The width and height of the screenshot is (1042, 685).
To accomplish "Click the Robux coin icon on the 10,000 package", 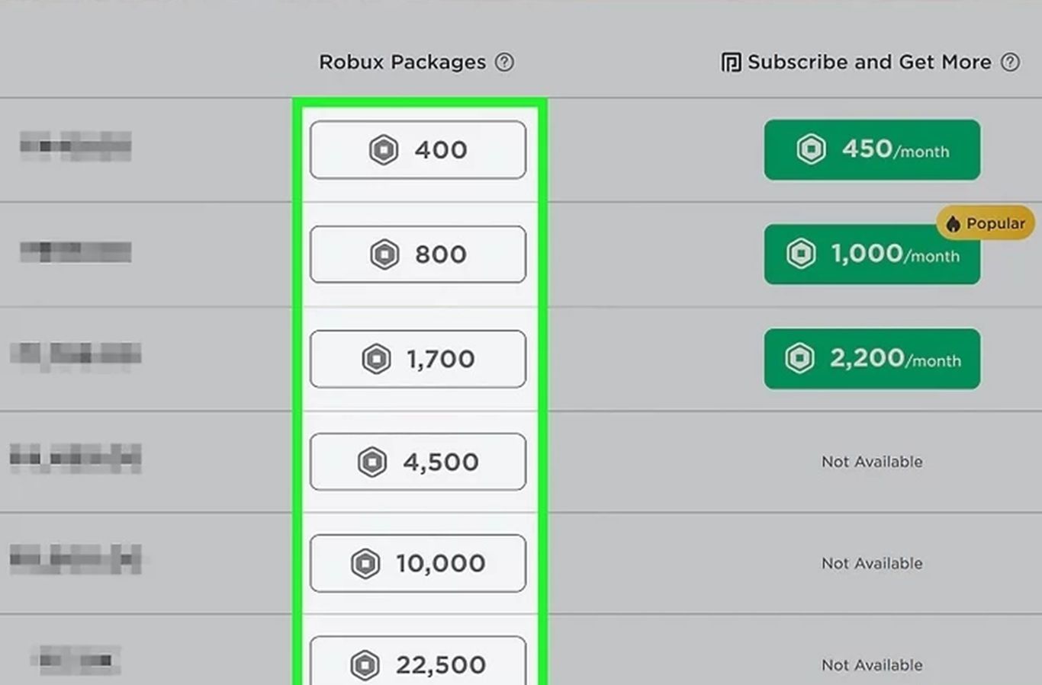I will 365,563.
